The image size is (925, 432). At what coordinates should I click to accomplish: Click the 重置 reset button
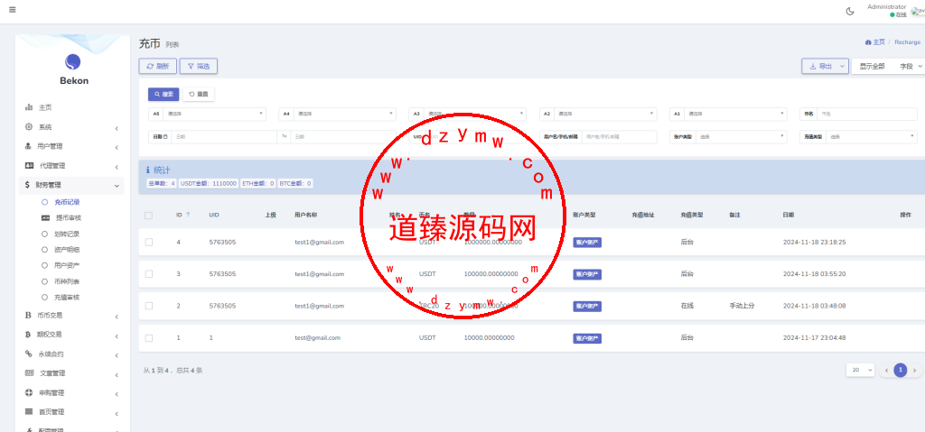click(x=199, y=95)
